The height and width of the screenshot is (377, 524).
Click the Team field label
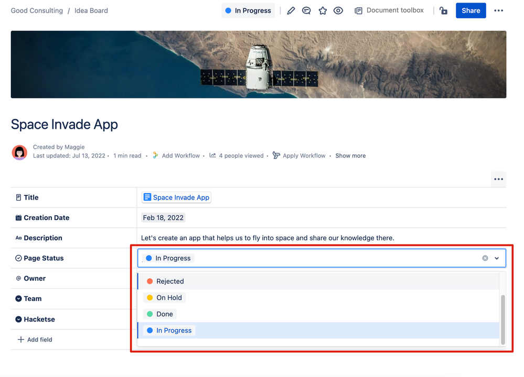pyautogui.click(x=33, y=299)
